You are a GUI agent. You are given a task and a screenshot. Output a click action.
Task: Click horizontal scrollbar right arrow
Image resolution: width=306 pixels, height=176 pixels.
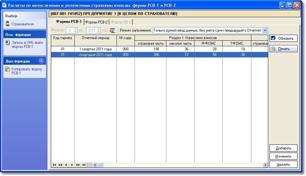265,165
